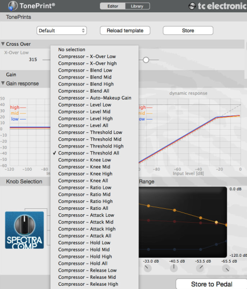
Task: Switch to the Library view
Action: 137,6
